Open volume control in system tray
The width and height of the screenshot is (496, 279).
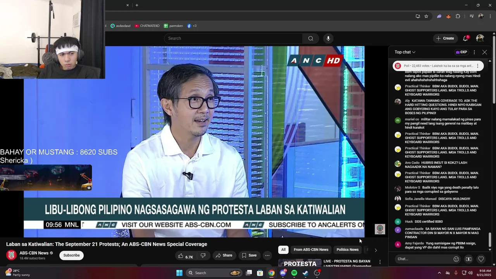tap(470, 273)
